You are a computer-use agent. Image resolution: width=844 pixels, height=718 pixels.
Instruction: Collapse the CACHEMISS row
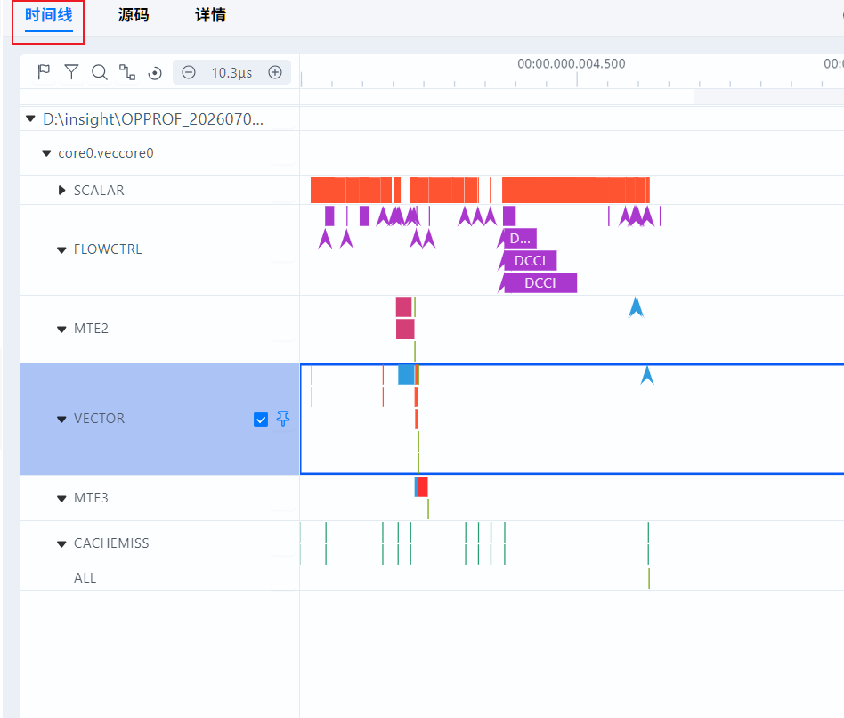tap(62, 544)
